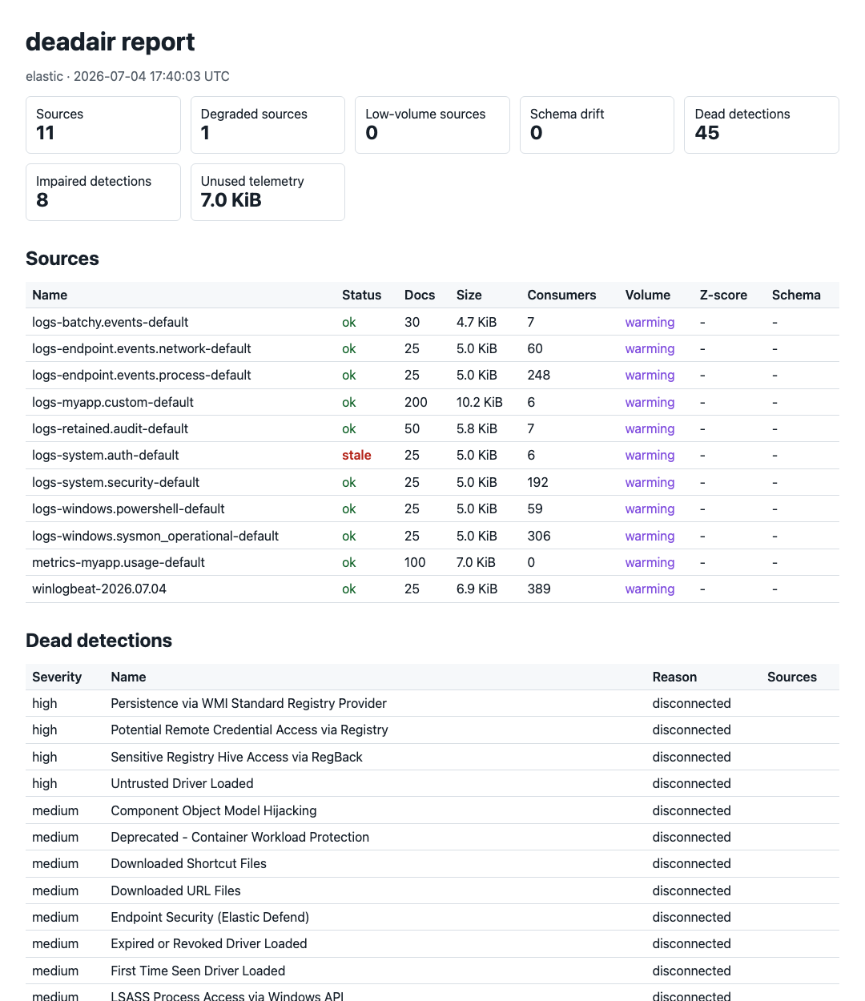Select 'Persistence via WMI Standard Registry Provider'

tap(249, 703)
